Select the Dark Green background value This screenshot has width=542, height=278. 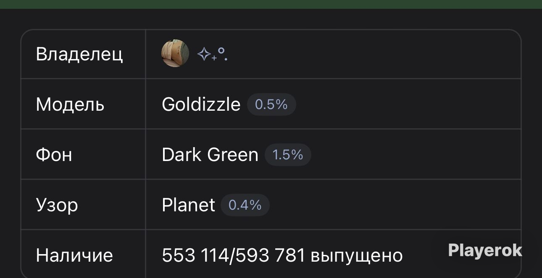[x=210, y=155]
